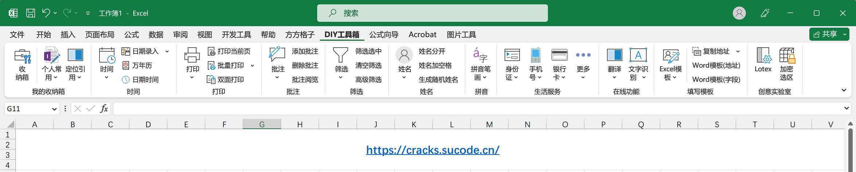This screenshot has height=172, width=856.
Task: Open the 身份证 ID card tool
Action: coord(512,65)
